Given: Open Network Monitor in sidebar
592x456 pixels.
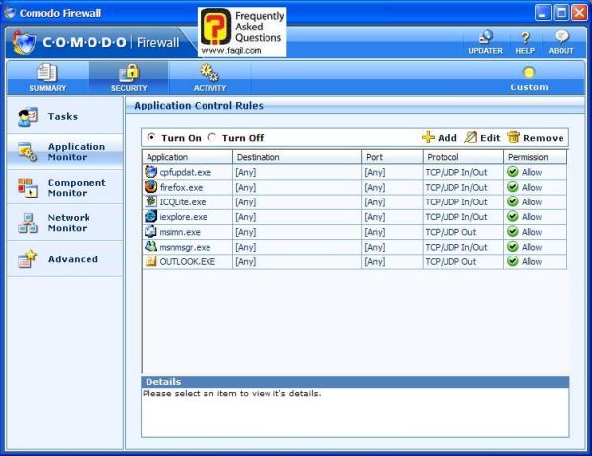Looking at the screenshot, I should click(x=65, y=223).
